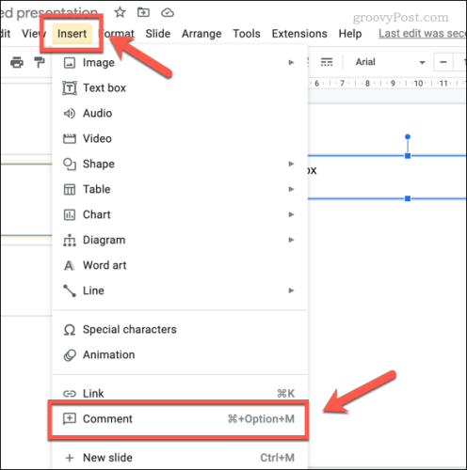Click the Chart bar icon
This screenshot has width=467, height=470.
click(x=70, y=215)
